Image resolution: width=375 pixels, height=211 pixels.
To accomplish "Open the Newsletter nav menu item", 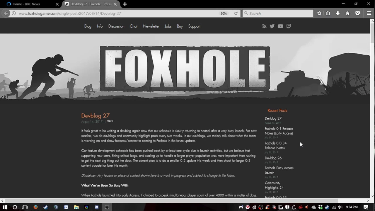I will click(151, 26).
